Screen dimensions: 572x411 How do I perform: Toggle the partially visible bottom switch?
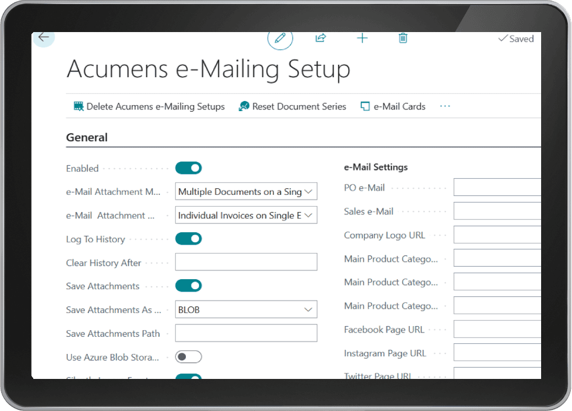(x=189, y=377)
